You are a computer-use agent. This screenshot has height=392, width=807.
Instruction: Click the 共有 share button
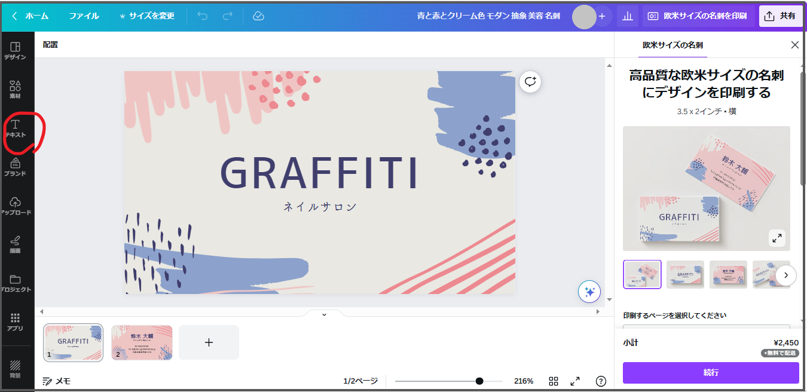(781, 16)
